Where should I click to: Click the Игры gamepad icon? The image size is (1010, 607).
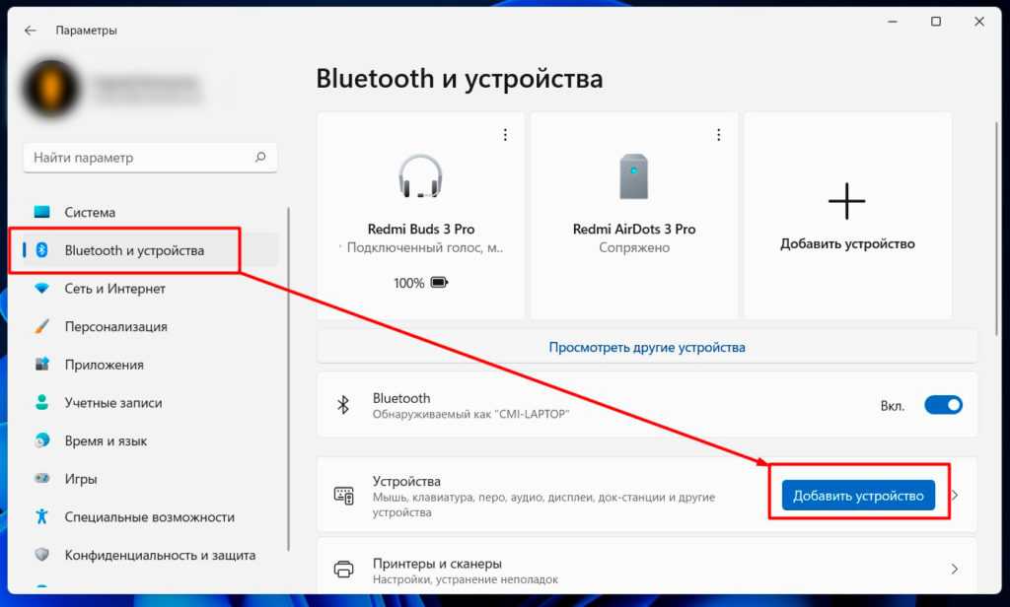tap(41, 479)
